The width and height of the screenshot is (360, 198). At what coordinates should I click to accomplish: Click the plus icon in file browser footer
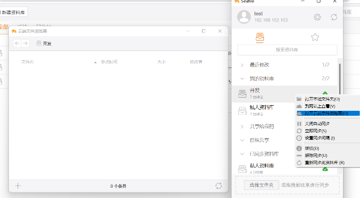tap(18, 186)
